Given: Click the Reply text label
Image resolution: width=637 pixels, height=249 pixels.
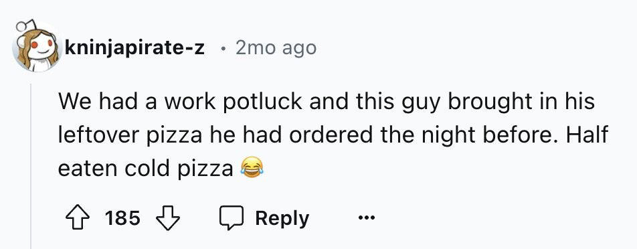Looking at the screenshot, I should [x=282, y=219].
